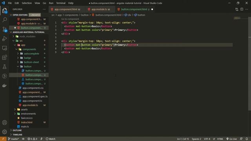Click Go to component code lens link
The height and width of the screenshot is (141, 251).
(70, 19)
